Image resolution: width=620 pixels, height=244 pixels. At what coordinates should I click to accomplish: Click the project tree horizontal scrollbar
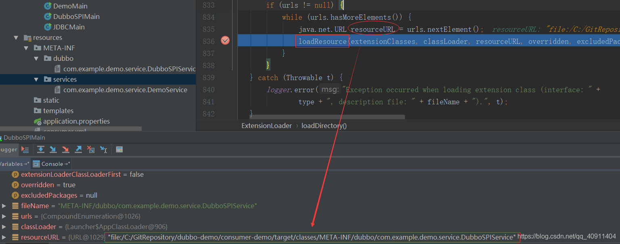[71, 129]
